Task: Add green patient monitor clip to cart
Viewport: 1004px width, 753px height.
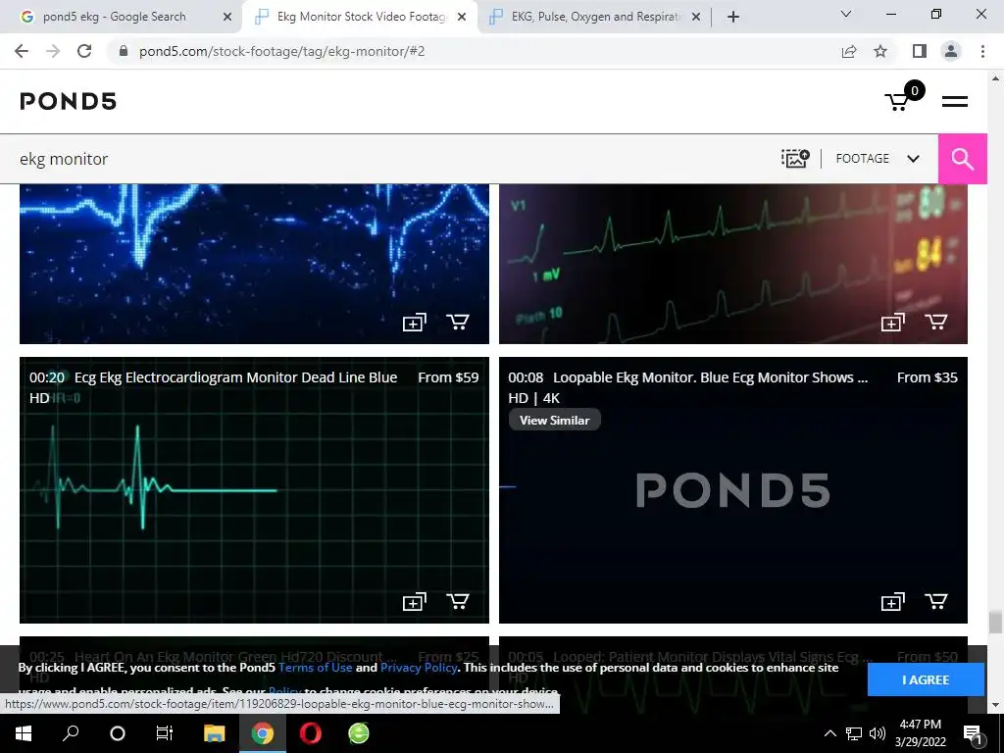Action: pos(936,322)
